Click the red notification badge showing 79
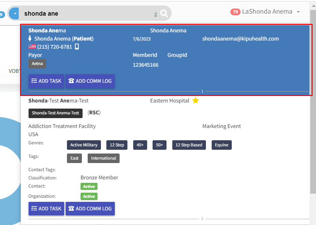 tap(235, 11)
